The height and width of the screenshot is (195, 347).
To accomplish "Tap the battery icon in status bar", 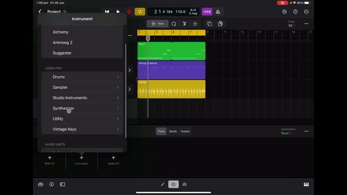I will 307,3.
